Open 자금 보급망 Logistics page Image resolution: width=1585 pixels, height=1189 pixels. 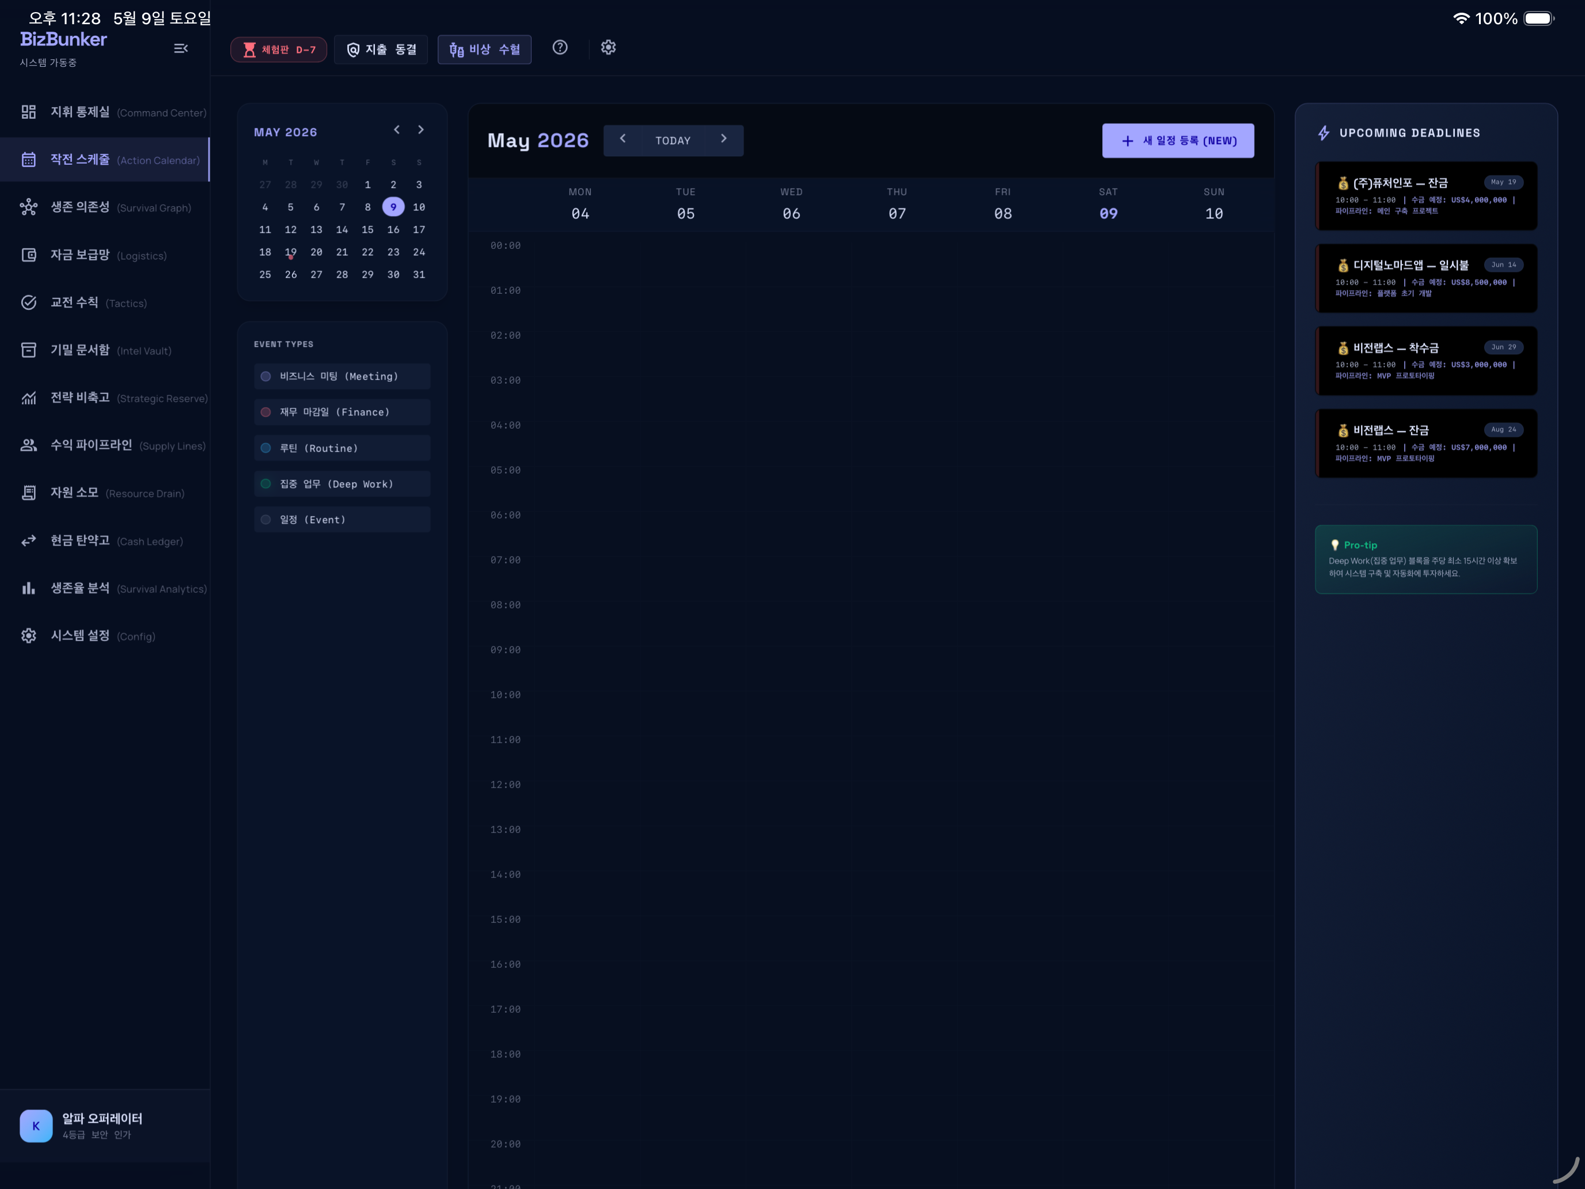click(x=105, y=255)
